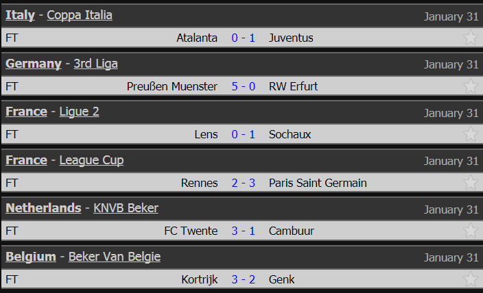
Task: Open the Coppa Italia competition link
Action: coord(80,15)
